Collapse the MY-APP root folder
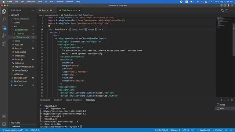 pos(15,15)
